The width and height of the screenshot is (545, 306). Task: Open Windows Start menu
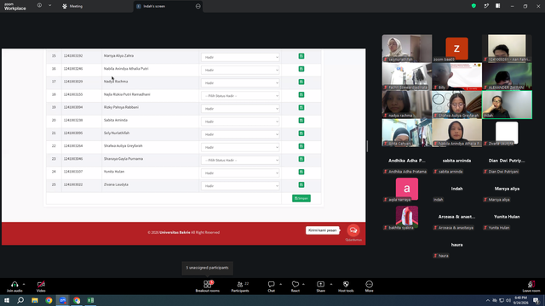click(7, 300)
